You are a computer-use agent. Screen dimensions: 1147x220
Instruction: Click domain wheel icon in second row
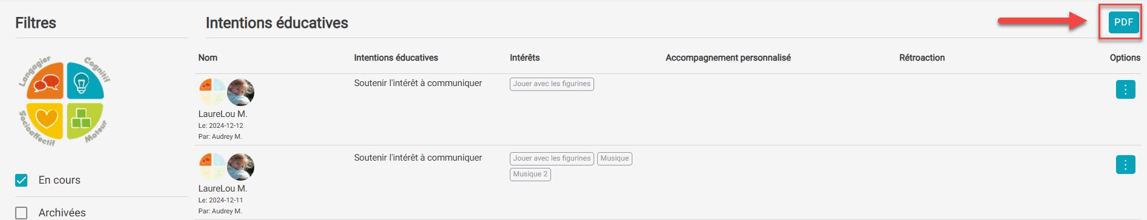pyautogui.click(x=212, y=167)
